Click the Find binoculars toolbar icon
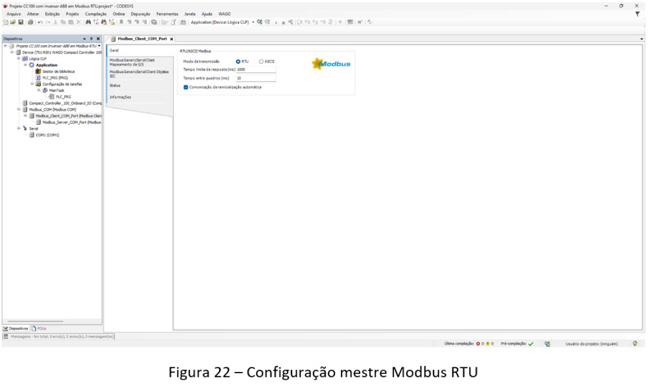Screen dimensions: 648x390 (x=86, y=22)
